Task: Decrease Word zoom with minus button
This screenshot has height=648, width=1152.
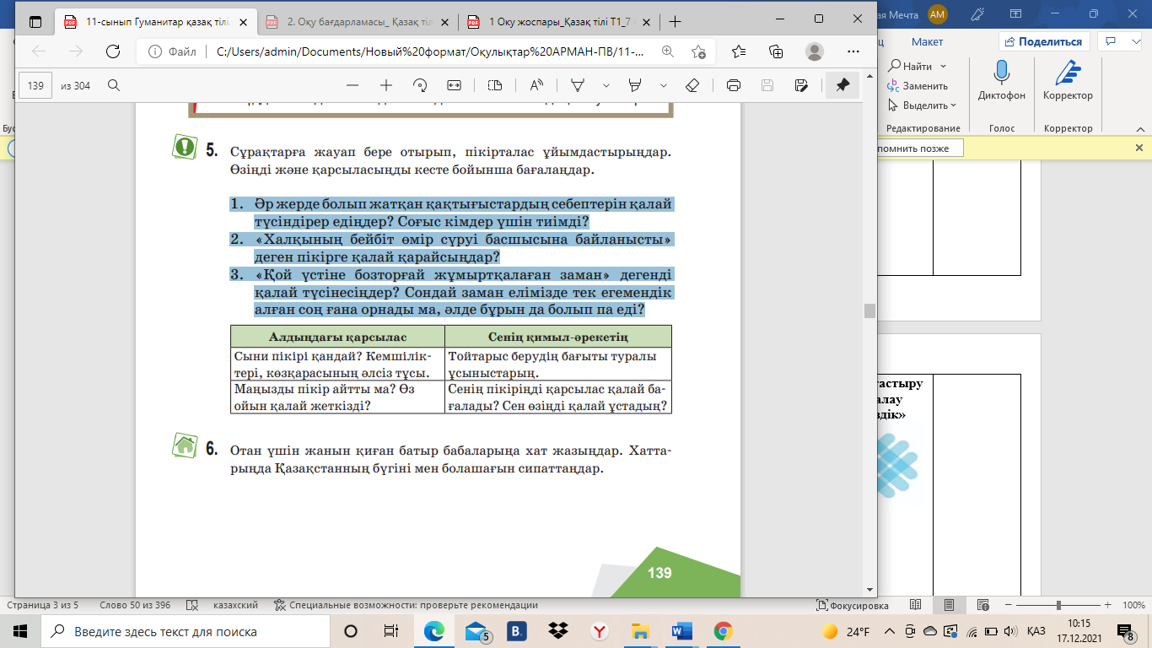Action: 1009,606
